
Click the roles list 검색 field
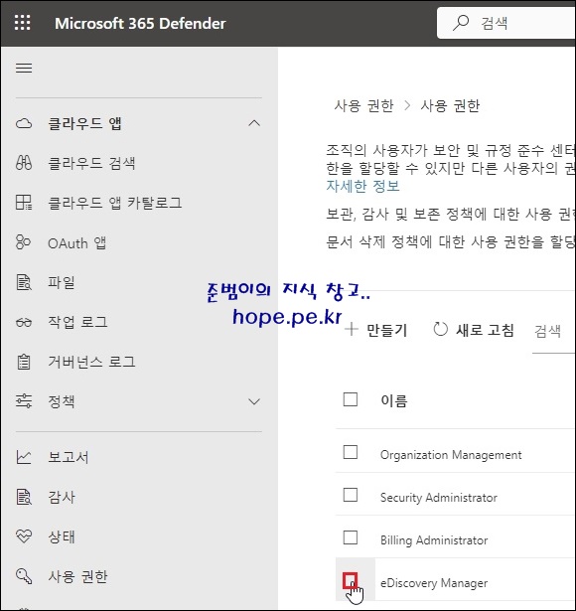pos(554,332)
